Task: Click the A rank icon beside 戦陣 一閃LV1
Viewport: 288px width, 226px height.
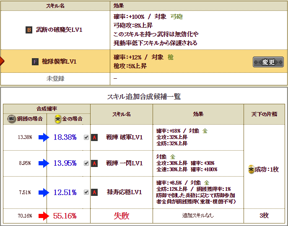Action: [x=94, y=163]
